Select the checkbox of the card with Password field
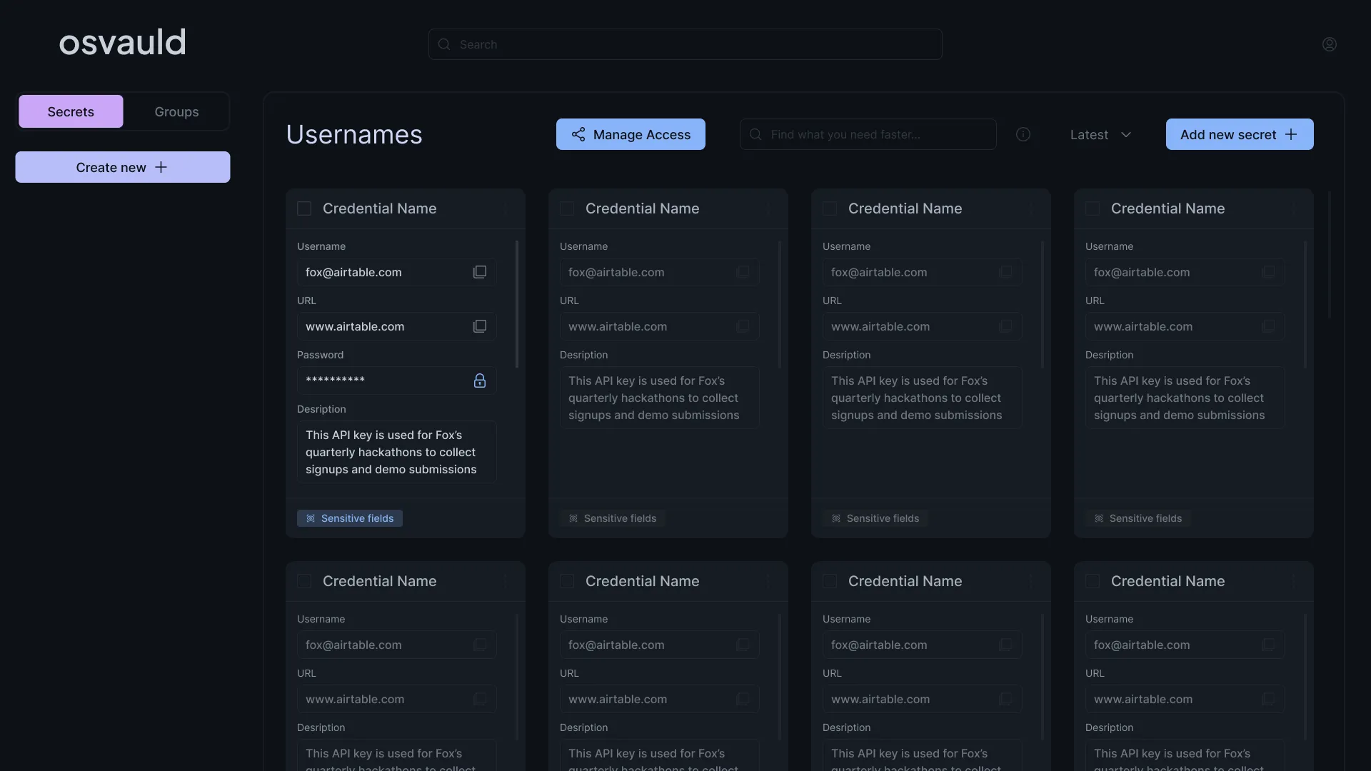1371x771 pixels. (x=304, y=208)
